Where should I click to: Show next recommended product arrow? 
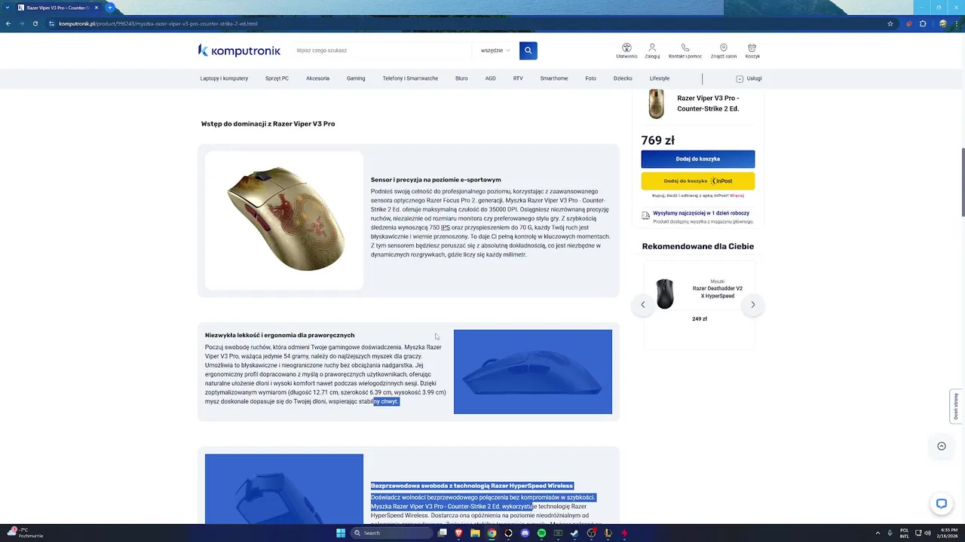(752, 305)
